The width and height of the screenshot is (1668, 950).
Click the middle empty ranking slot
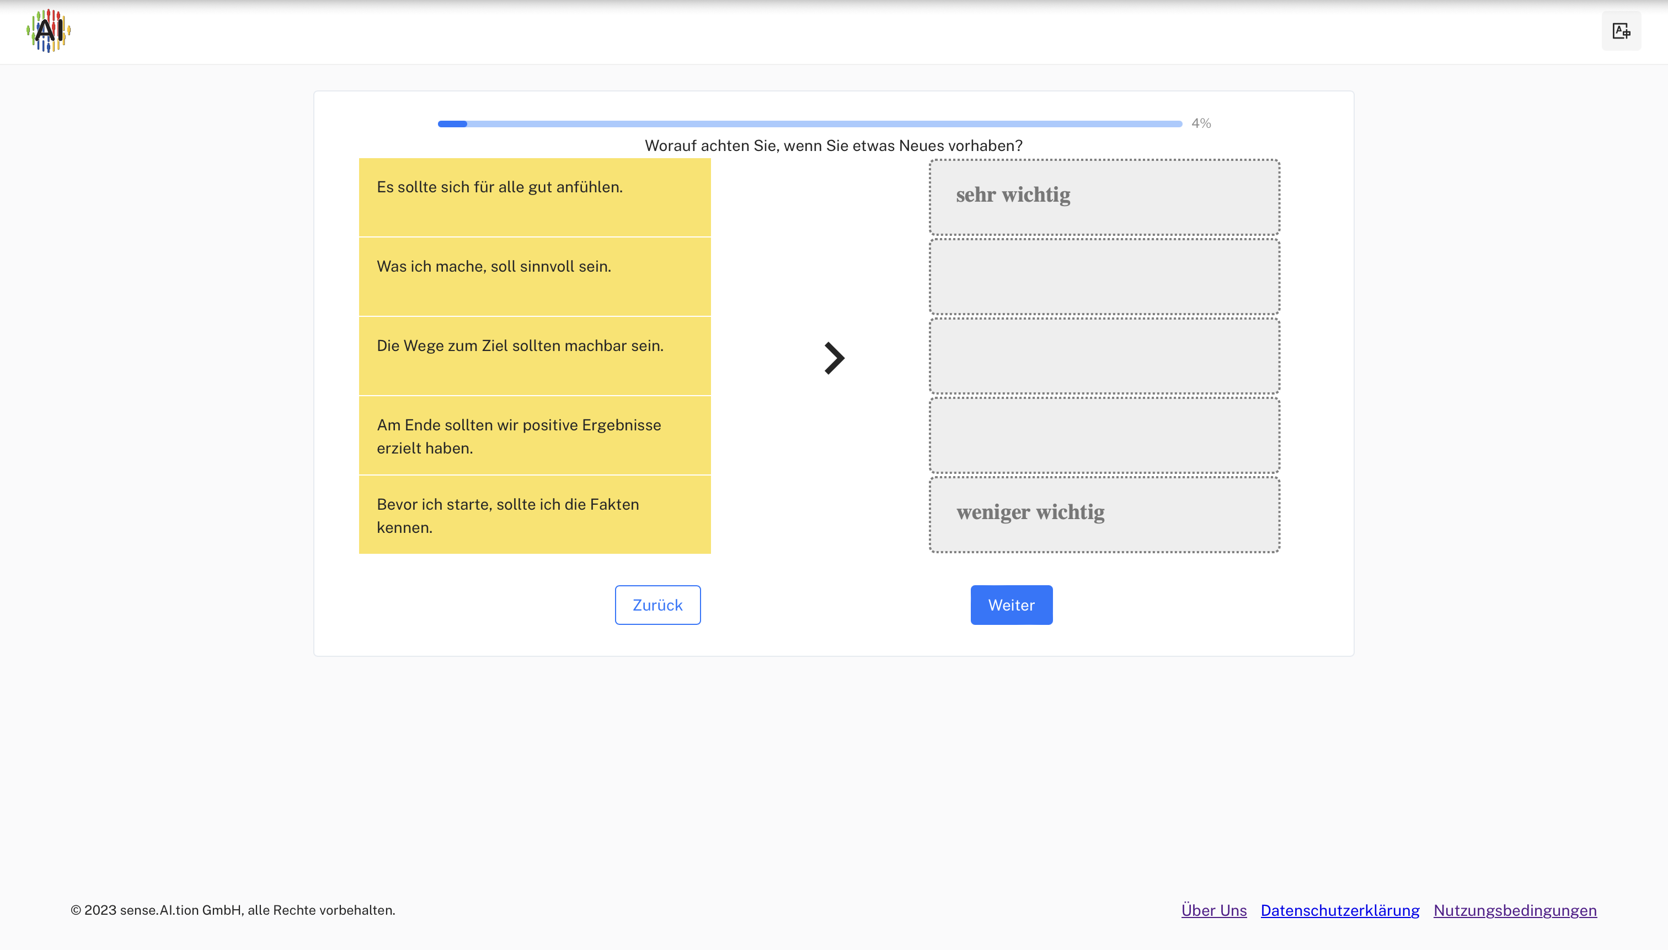[x=1104, y=356]
